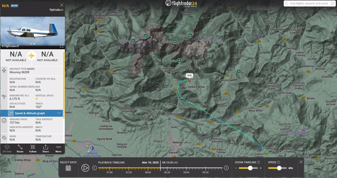The width and height of the screenshot is (337, 178).
Task: Open the Select Date calendar
Action: pos(68,168)
